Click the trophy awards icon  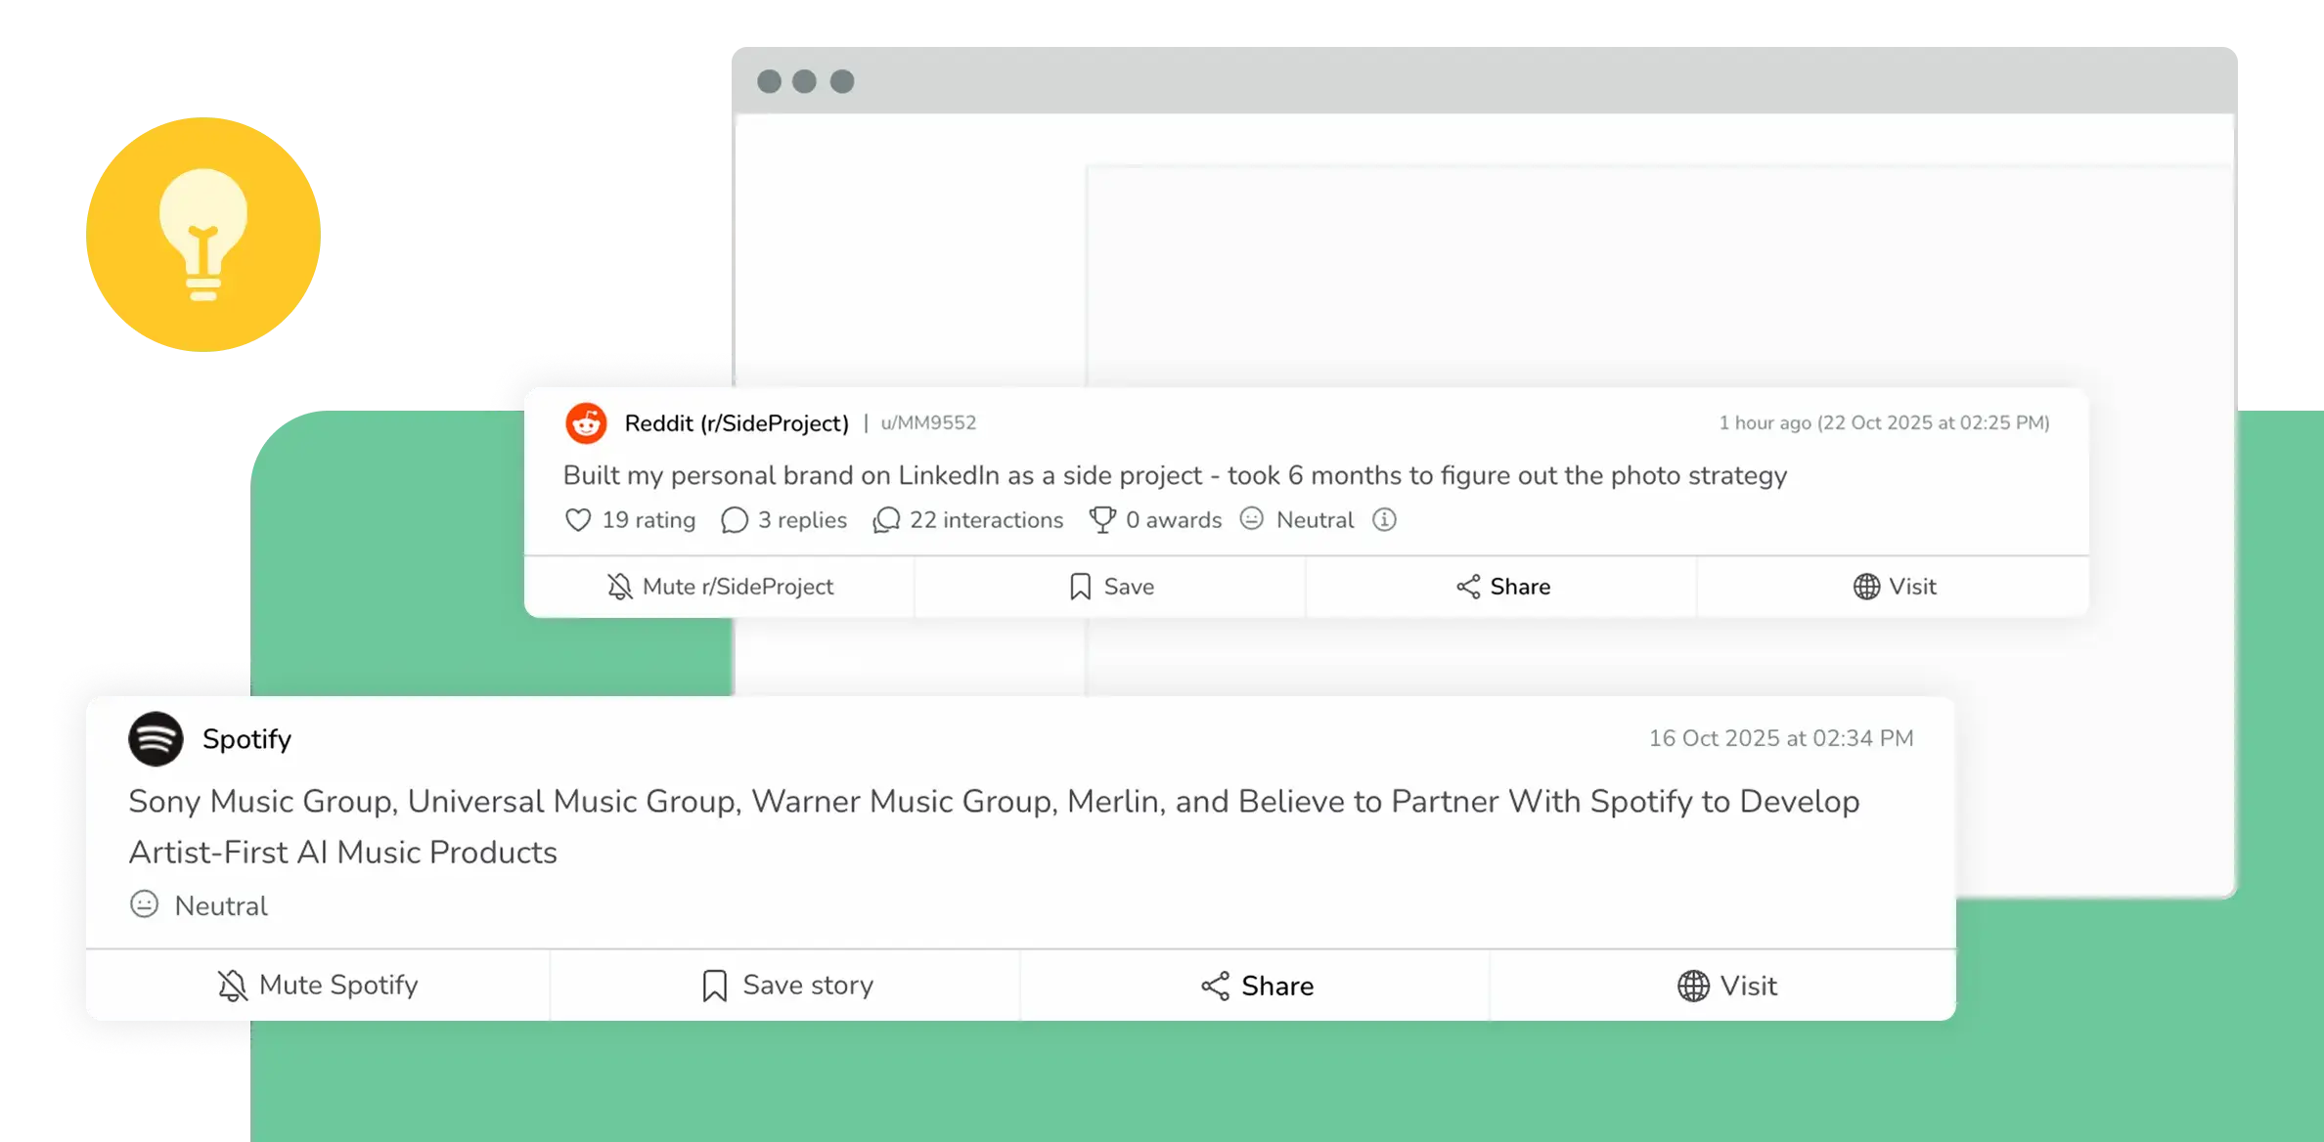[1102, 520]
